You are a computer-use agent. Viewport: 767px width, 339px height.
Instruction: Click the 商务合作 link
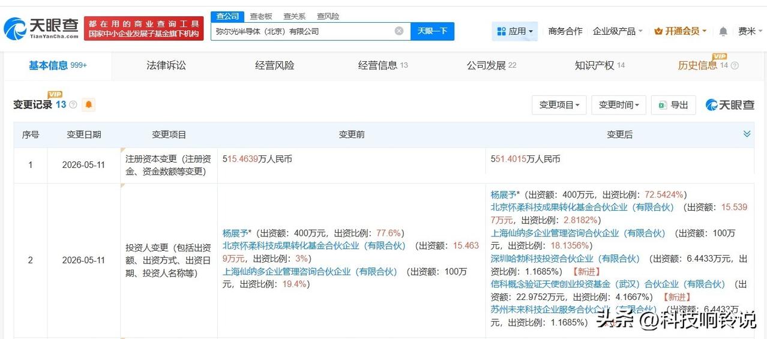pyautogui.click(x=565, y=31)
